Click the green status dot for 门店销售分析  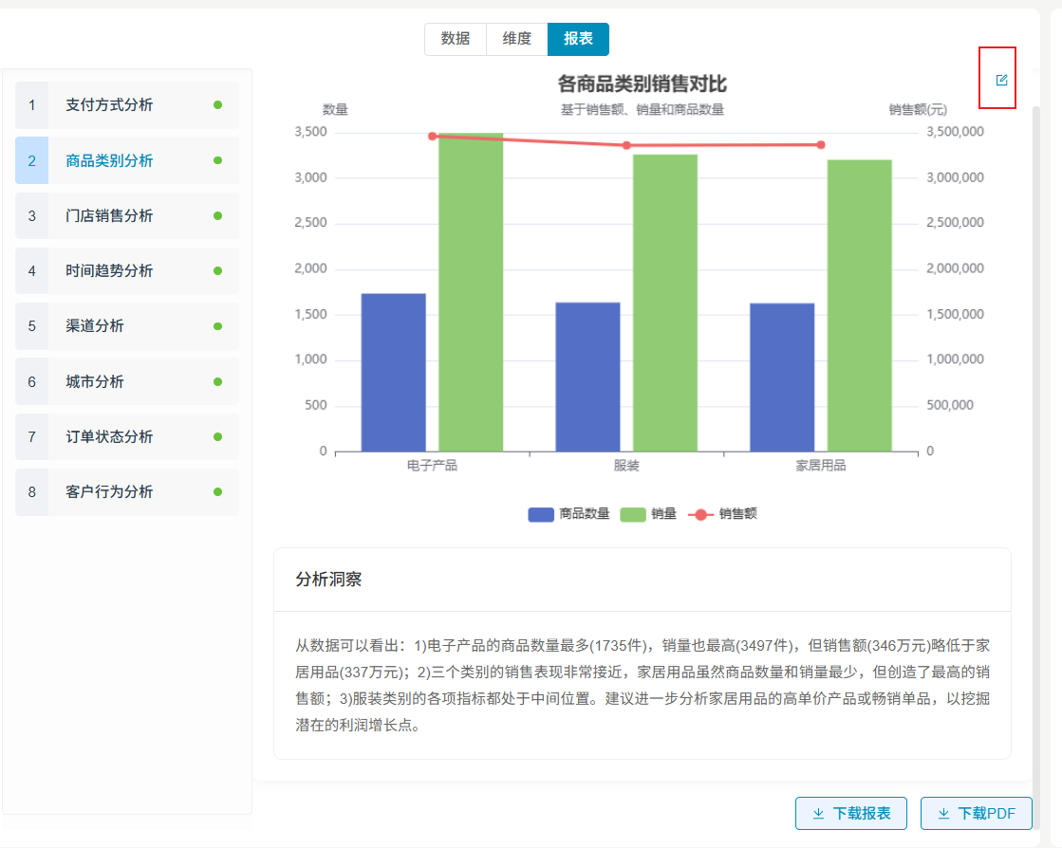coord(217,216)
